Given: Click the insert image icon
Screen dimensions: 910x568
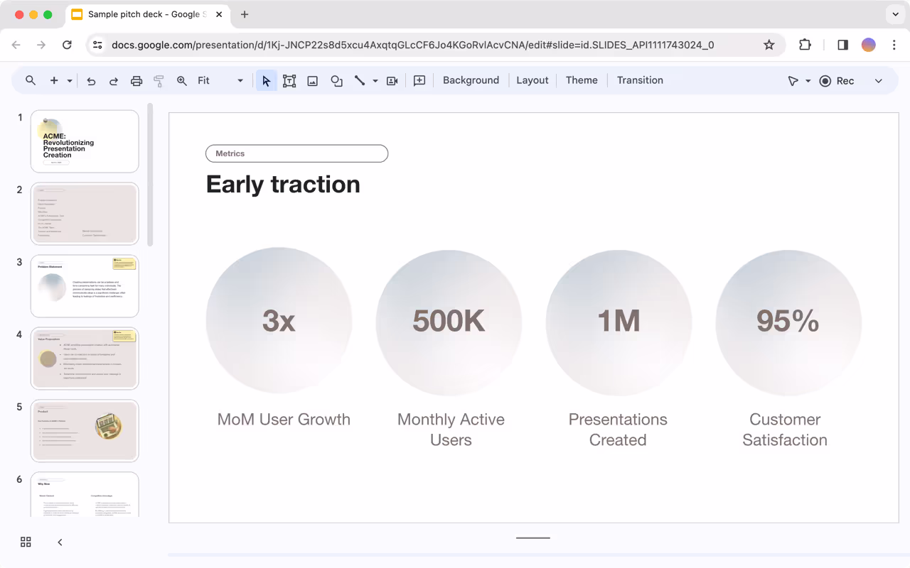Looking at the screenshot, I should coord(312,81).
